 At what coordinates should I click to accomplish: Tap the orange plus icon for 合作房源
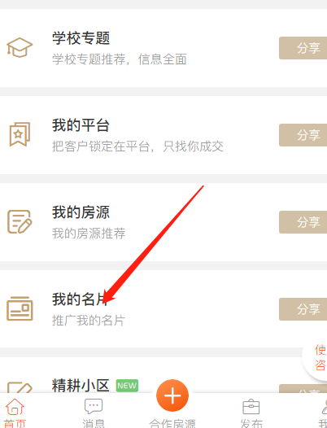(x=172, y=395)
